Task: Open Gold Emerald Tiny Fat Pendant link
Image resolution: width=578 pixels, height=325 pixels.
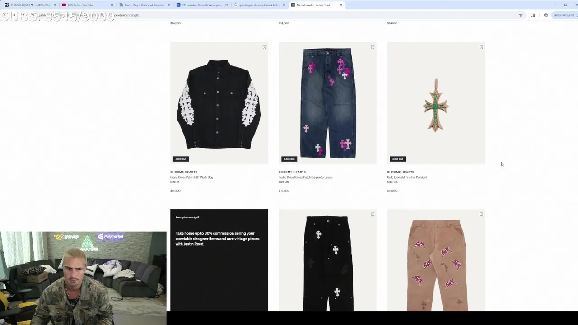Action: click(407, 177)
